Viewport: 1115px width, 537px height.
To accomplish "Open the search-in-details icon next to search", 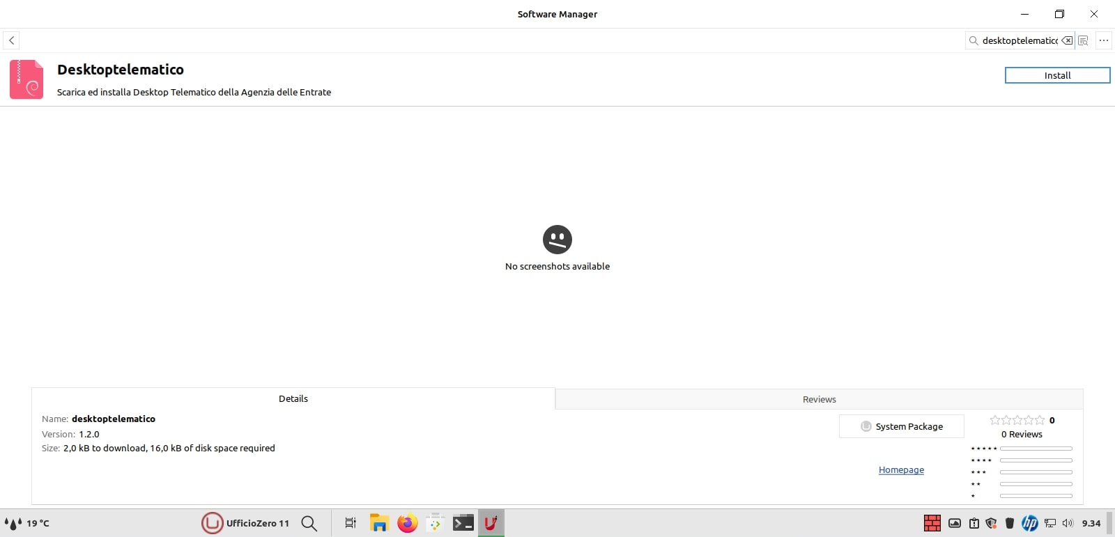I will tap(1083, 40).
